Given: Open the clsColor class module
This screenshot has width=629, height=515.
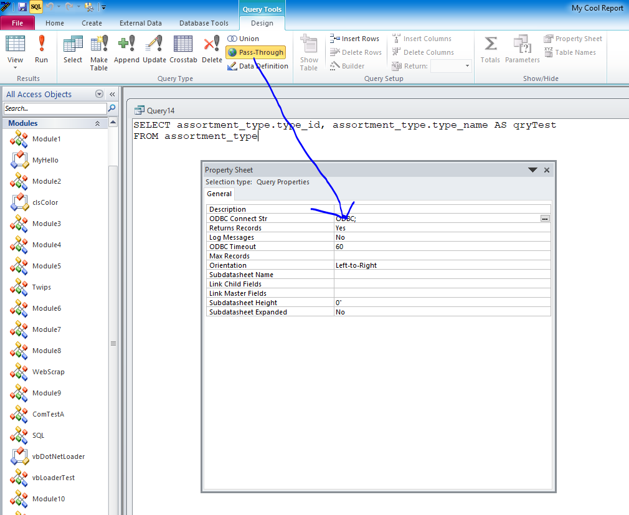Looking at the screenshot, I should tap(45, 202).
